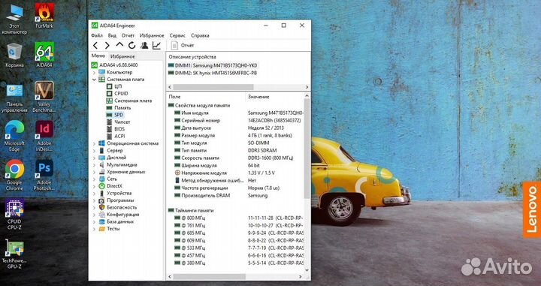Click the Конфигурация tree item

coord(119,215)
